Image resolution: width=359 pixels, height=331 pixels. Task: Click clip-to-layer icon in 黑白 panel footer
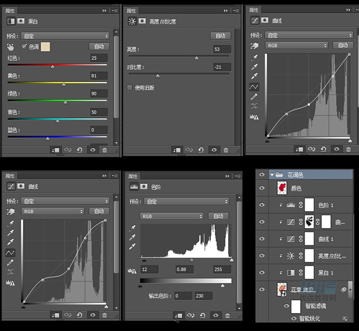(55, 150)
